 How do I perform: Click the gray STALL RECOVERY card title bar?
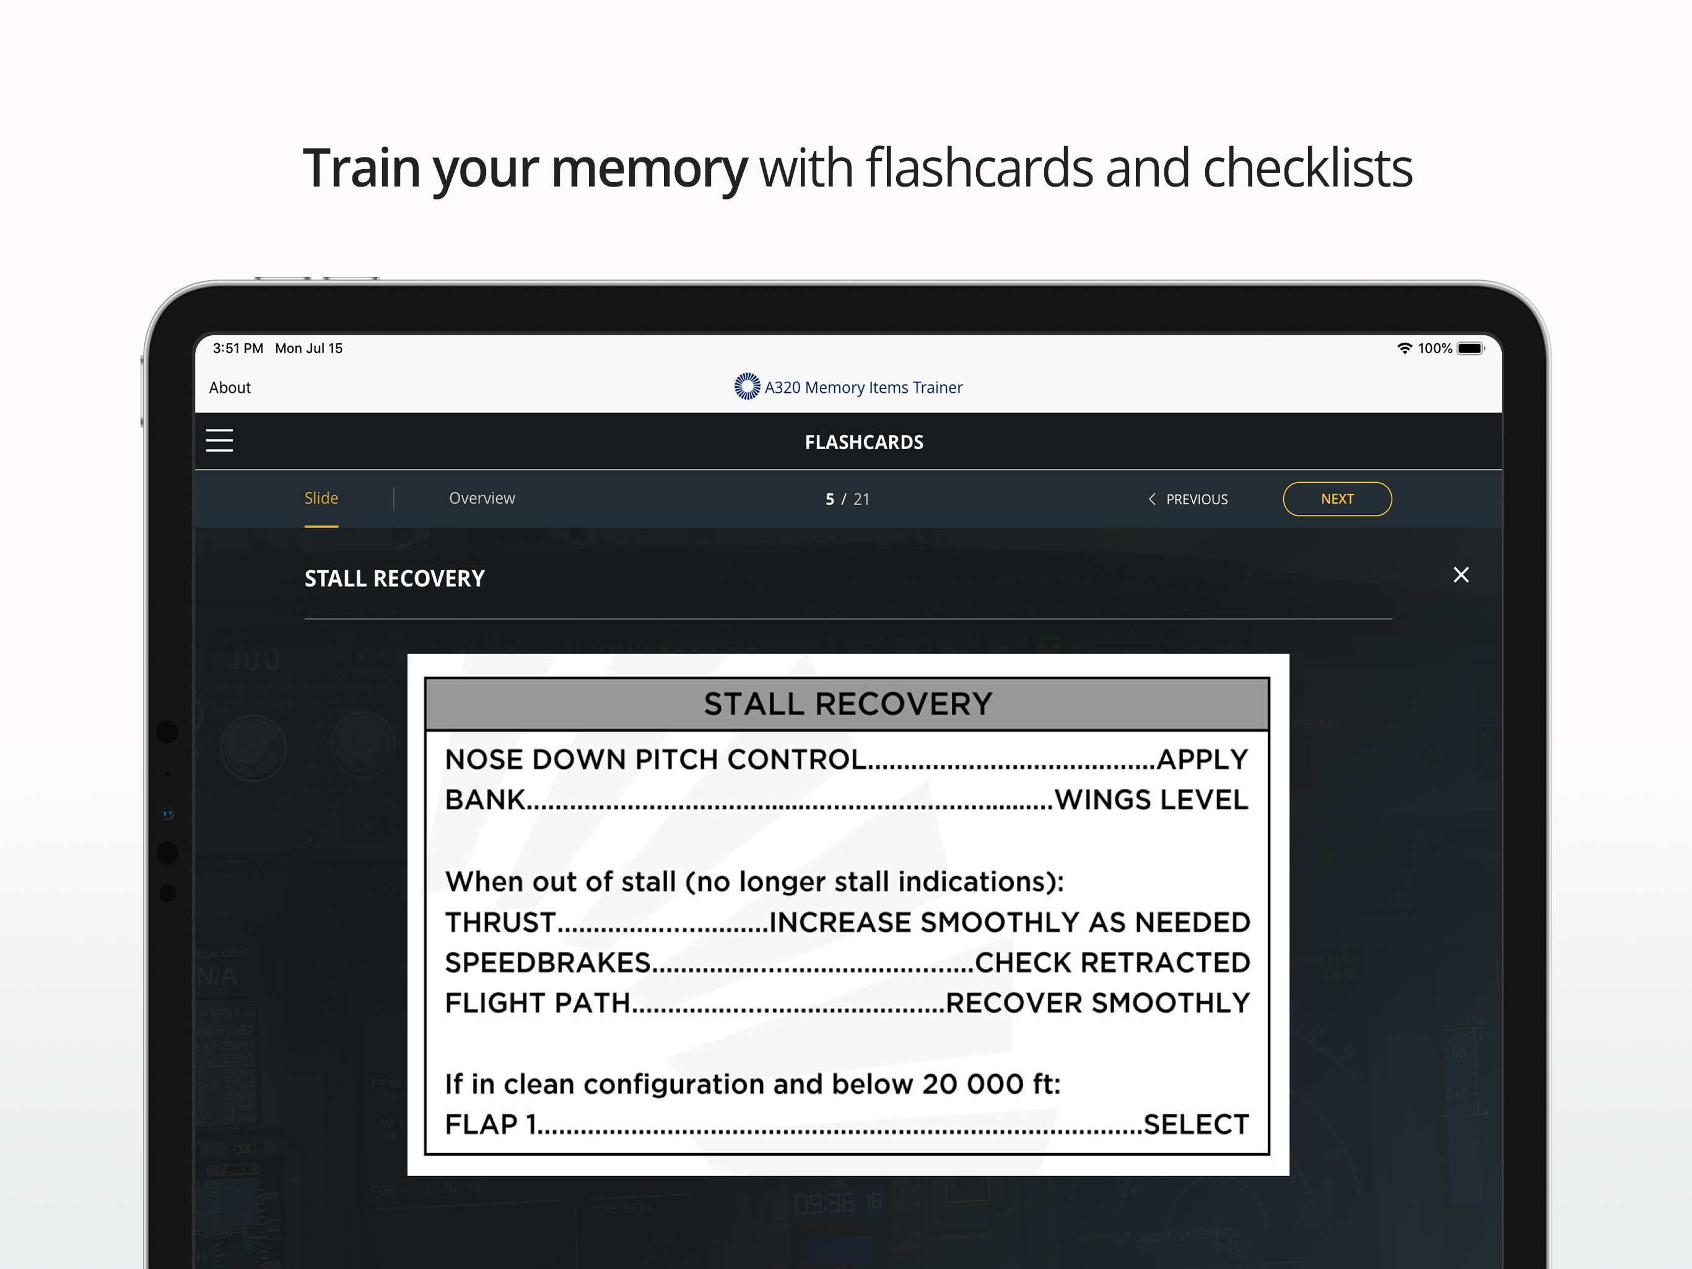(847, 704)
